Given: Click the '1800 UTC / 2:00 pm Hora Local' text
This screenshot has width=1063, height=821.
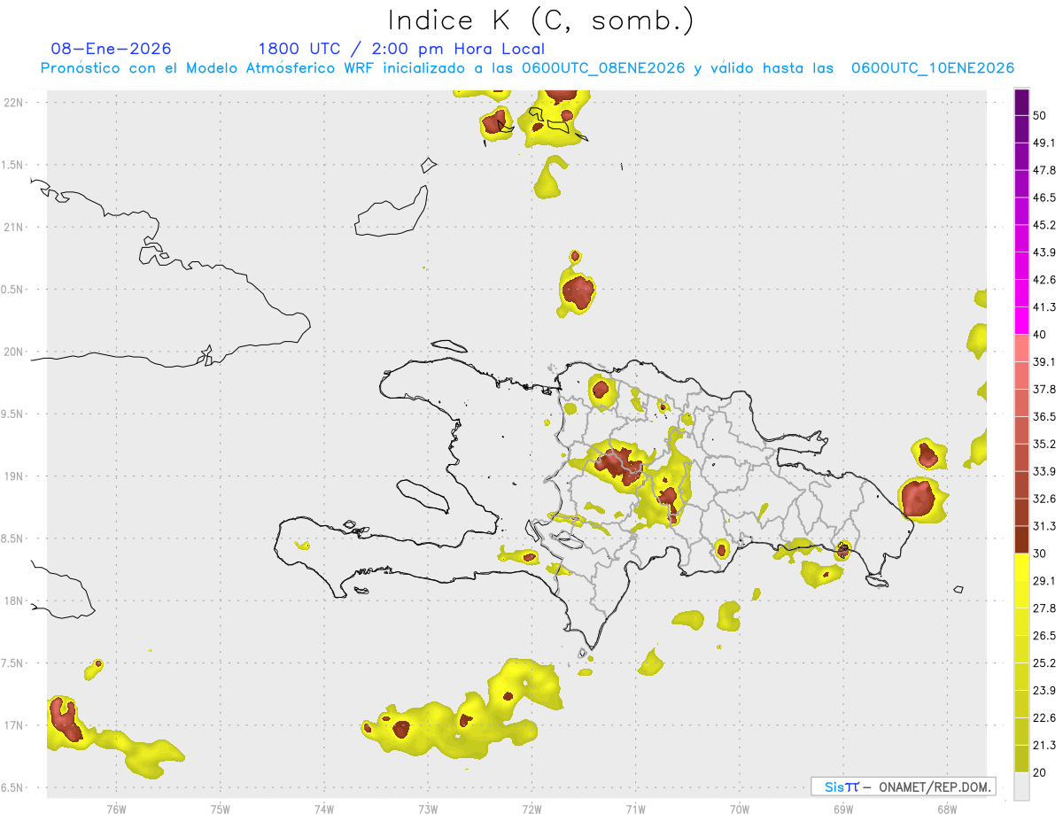Looking at the screenshot, I should tap(401, 49).
